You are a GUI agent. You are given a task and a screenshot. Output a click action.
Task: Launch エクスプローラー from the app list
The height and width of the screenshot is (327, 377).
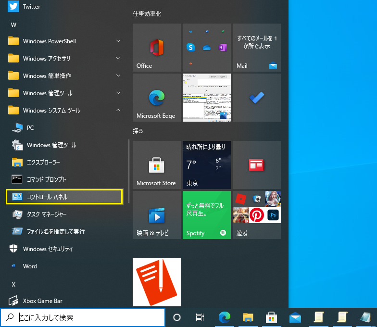(64, 163)
